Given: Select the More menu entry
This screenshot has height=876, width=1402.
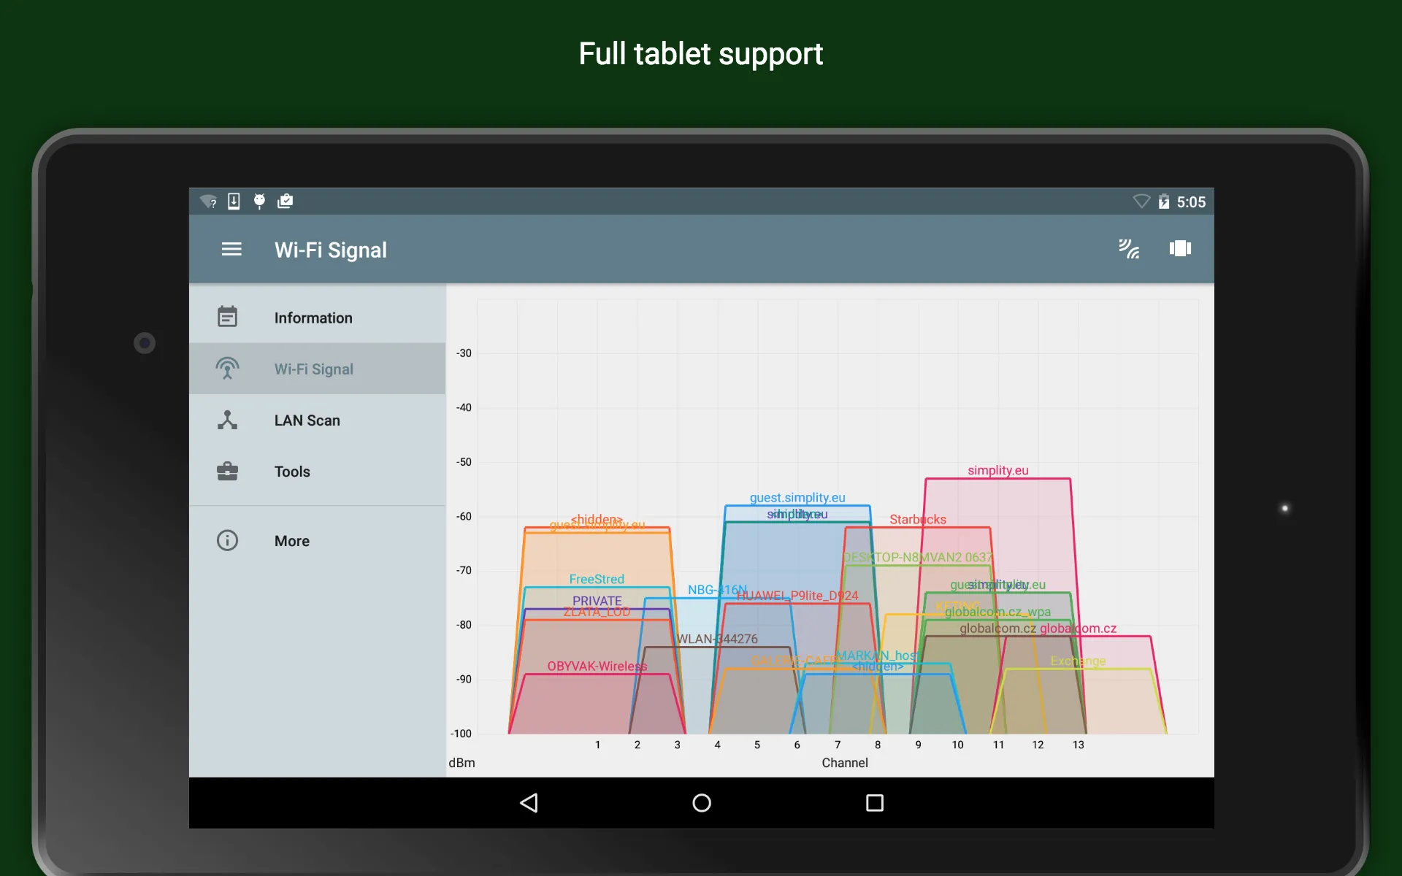Looking at the screenshot, I should 292,540.
